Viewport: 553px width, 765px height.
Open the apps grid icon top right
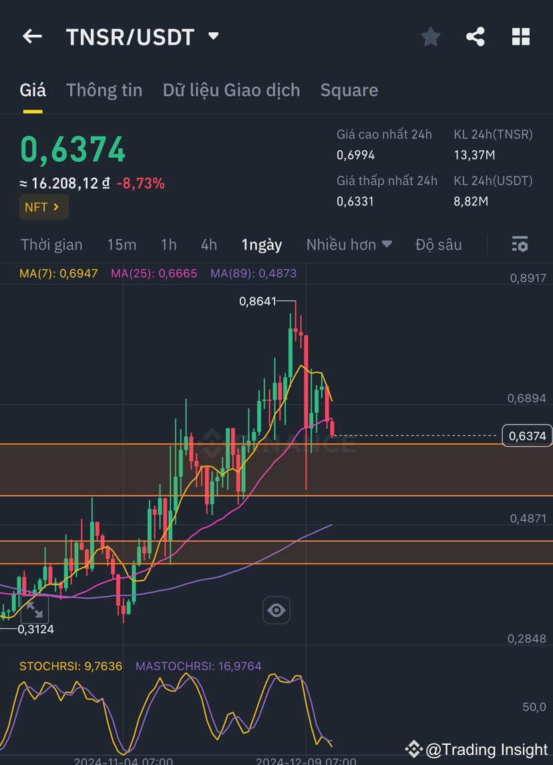tap(521, 37)
